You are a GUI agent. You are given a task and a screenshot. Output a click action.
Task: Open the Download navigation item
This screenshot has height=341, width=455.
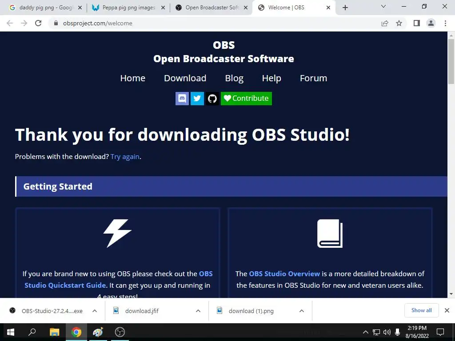click(x=185, y=78)
